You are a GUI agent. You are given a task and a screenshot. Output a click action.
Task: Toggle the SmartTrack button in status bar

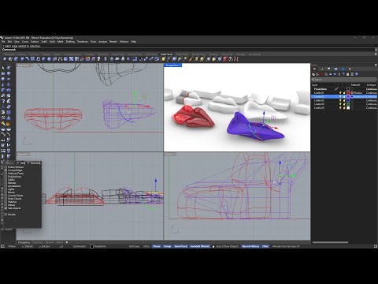[x=181, y=246]
